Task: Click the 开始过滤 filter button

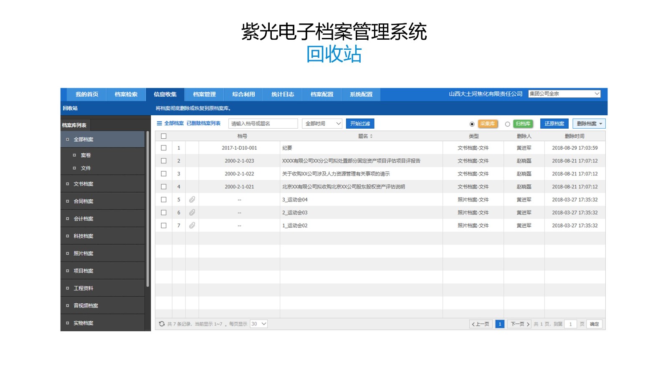Action: 360,124
